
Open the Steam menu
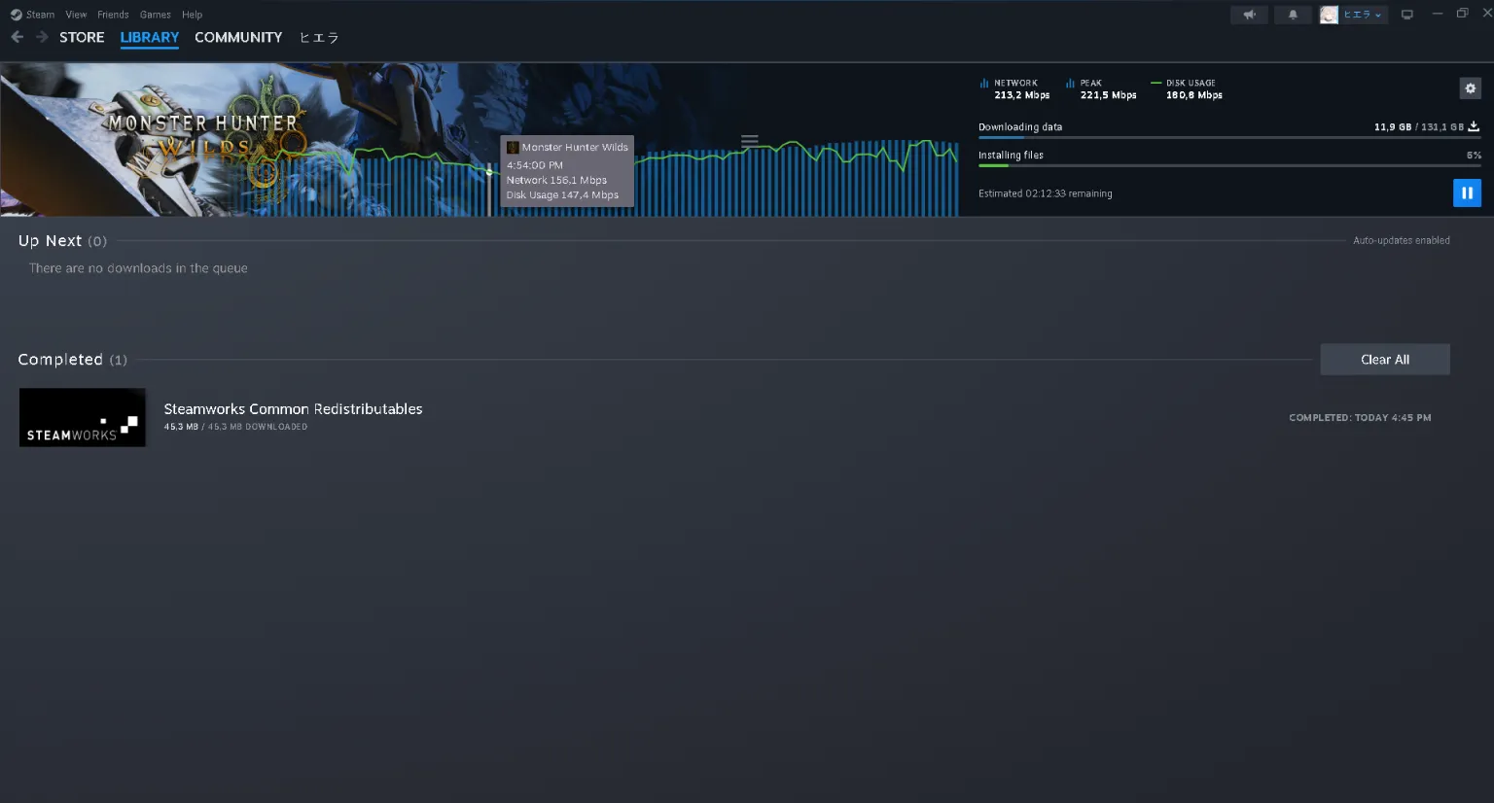33,15
